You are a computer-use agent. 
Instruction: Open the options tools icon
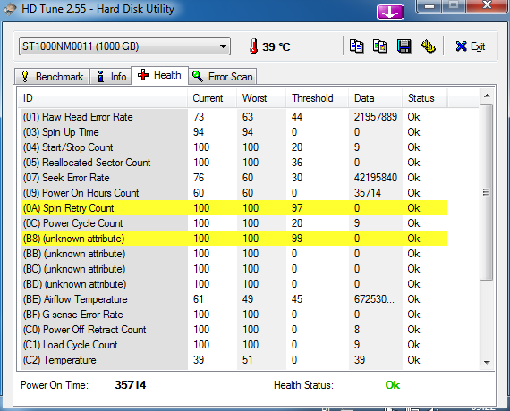[429, 46]
